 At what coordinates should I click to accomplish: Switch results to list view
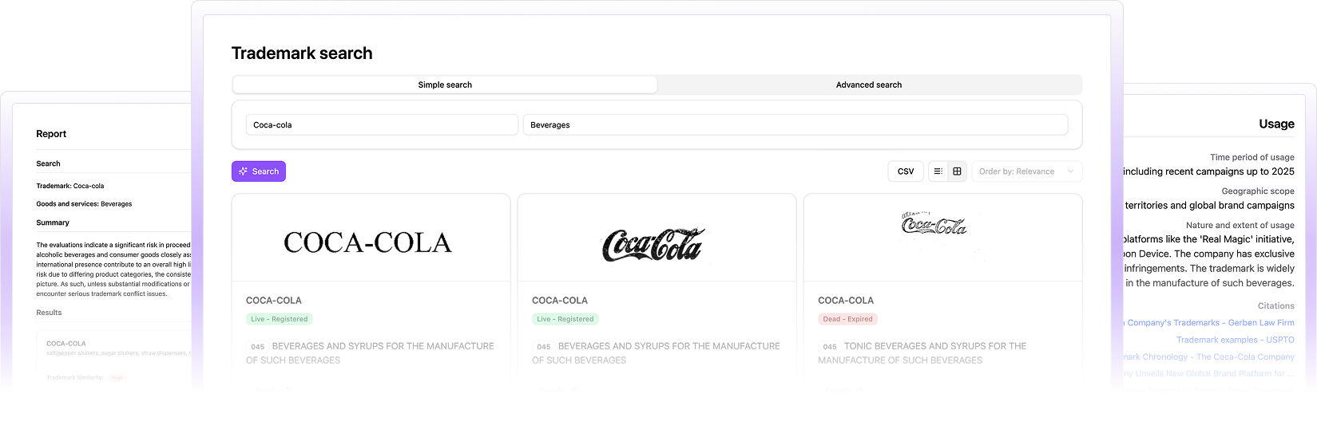938,171
